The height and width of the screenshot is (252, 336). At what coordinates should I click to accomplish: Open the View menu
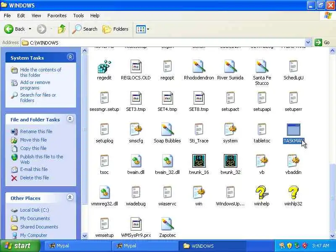36,16
